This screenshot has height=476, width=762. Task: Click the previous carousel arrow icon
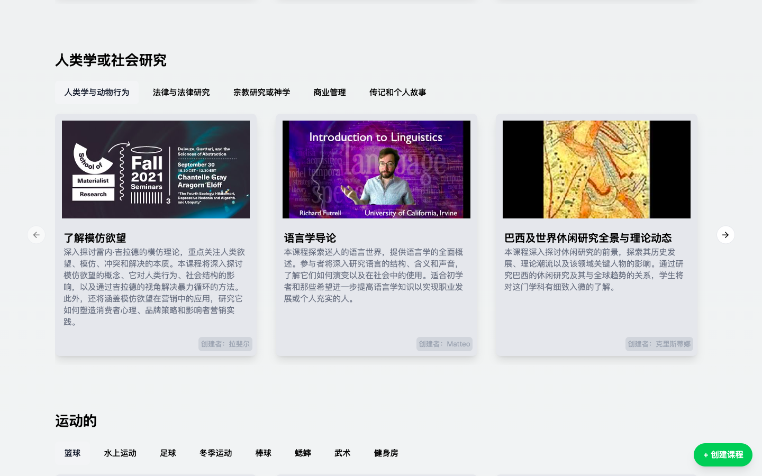pyautogui.click(x=36, y=235)
